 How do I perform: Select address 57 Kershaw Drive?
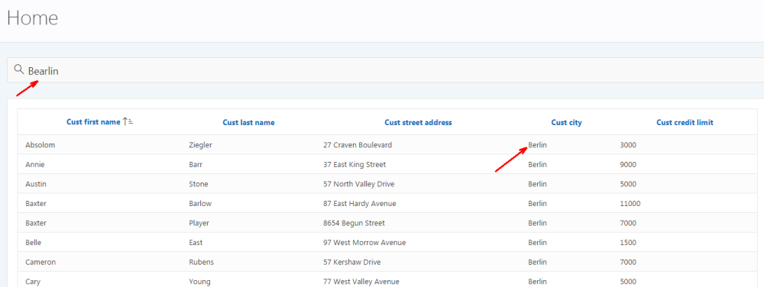point(351,262)
